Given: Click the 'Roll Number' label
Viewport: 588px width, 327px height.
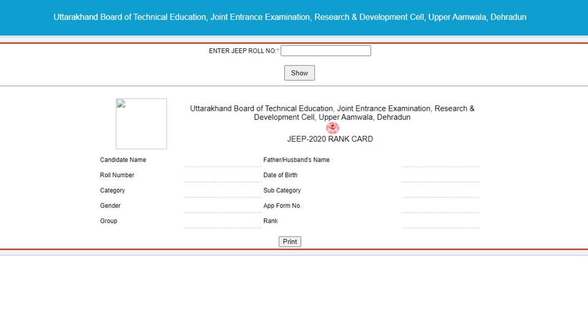Looking at the screenshot, I should pyautogui.click(x=117, y=175).
